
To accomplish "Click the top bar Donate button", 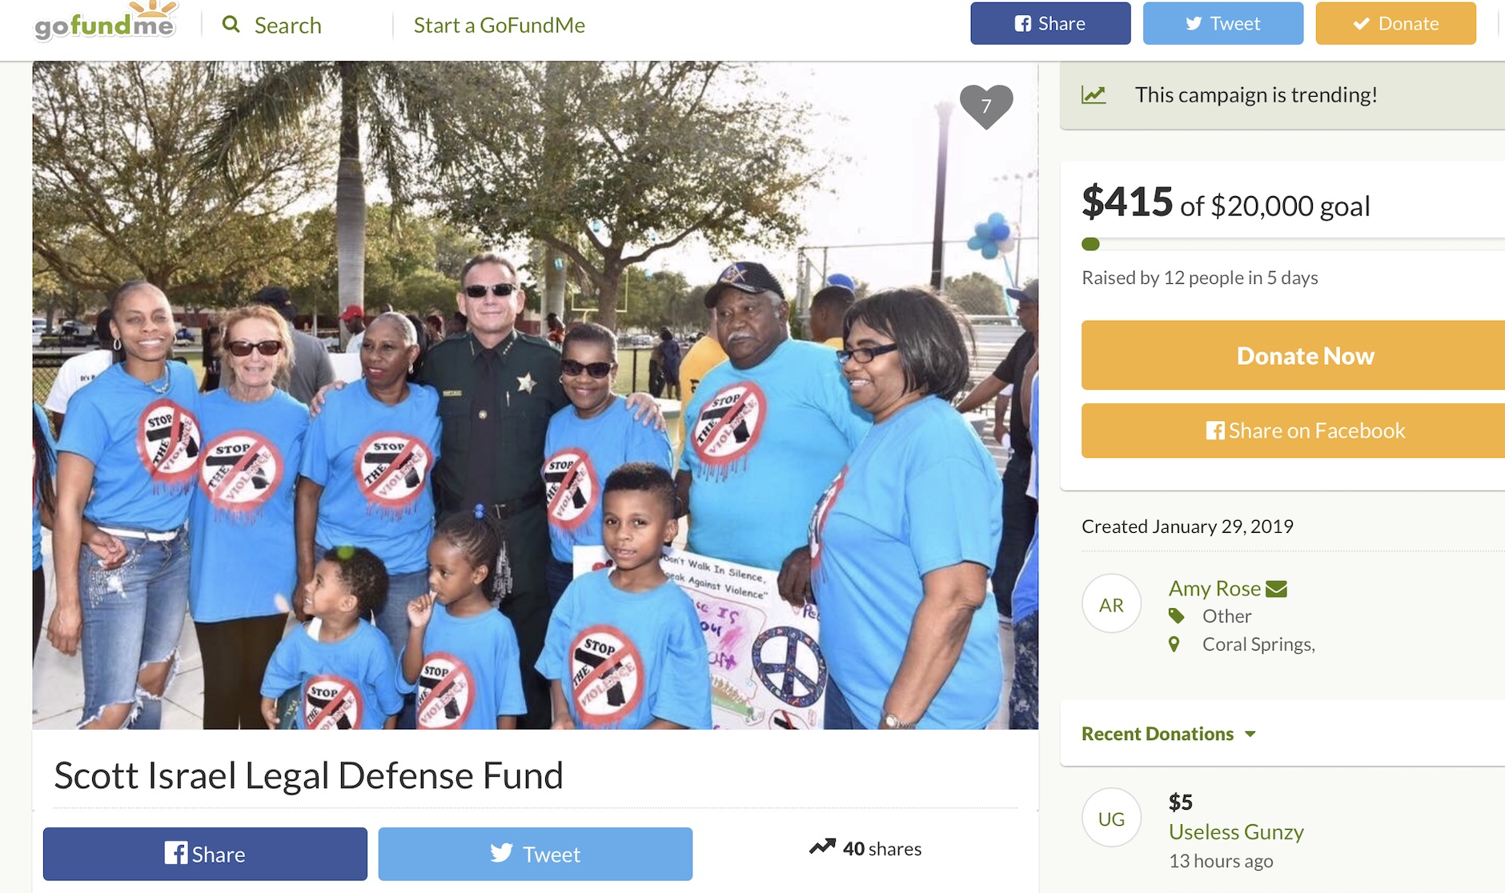I will (1396, 23).
